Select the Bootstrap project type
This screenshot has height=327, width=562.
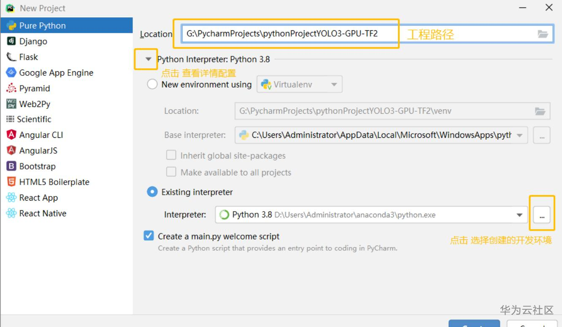click(x=67, y=166)
